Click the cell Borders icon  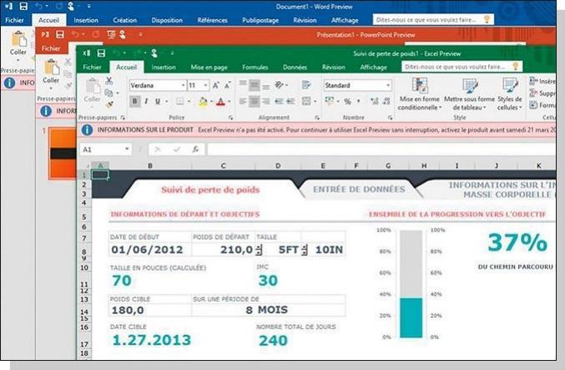click(179, 101)
